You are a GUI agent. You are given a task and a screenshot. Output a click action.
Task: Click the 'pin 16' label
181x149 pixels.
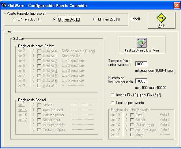point(22,115)
